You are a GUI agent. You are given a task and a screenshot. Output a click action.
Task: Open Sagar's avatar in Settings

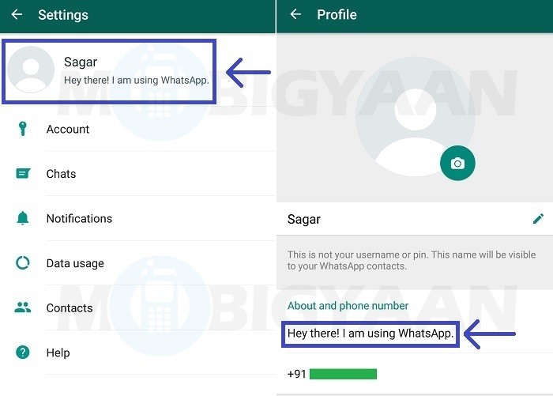31,70
